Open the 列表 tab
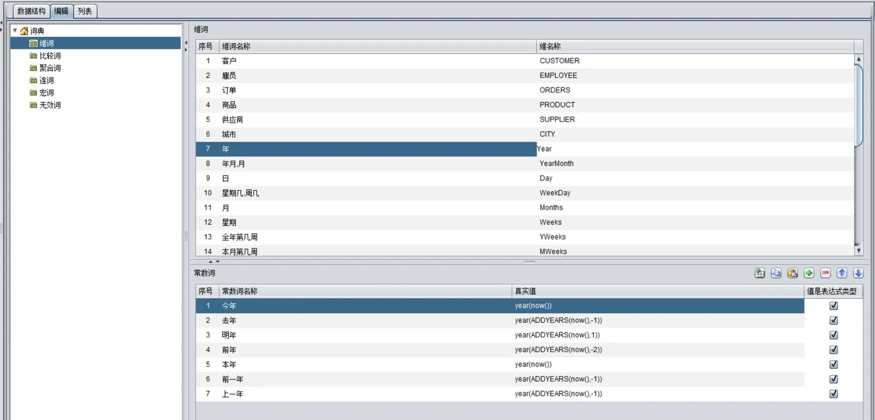The height and width of the screenshot is (420, 875). [x=85, y=11]
